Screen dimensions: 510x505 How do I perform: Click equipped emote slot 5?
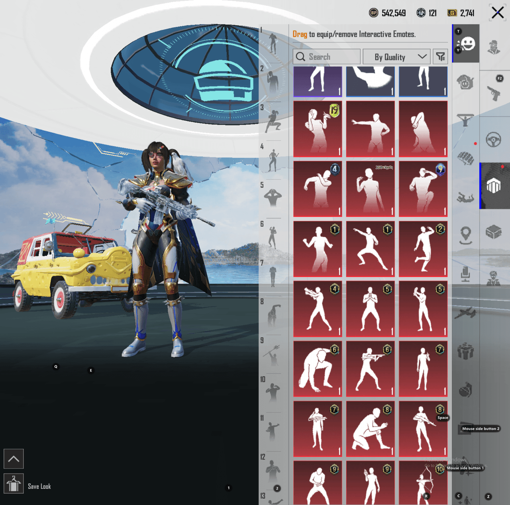point(273,198)
